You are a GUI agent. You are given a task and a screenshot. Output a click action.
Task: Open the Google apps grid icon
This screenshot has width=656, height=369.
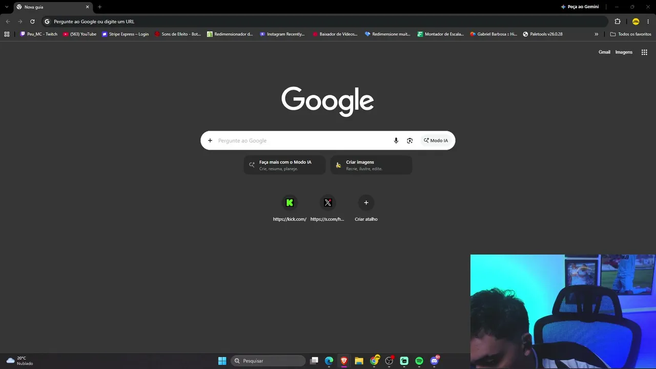click(644, 52)
